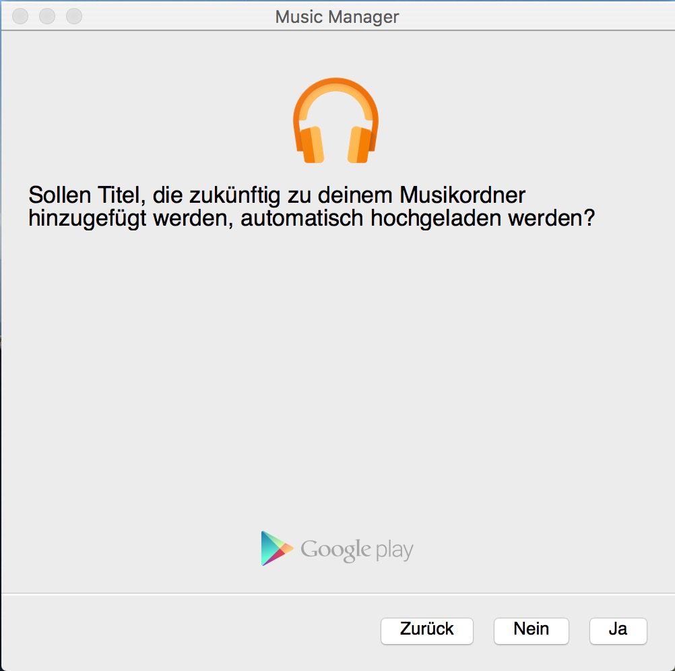Click the separator line above the buttons
The image size is (675, 671).
[337, 594]
